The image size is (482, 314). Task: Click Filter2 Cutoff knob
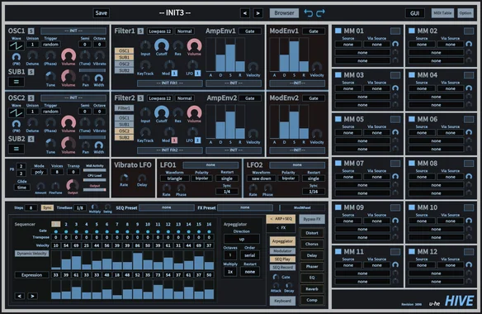click(162, 112)
